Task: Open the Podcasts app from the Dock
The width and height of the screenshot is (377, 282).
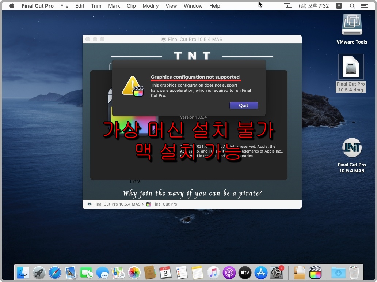Action: (x=229, y=272)
